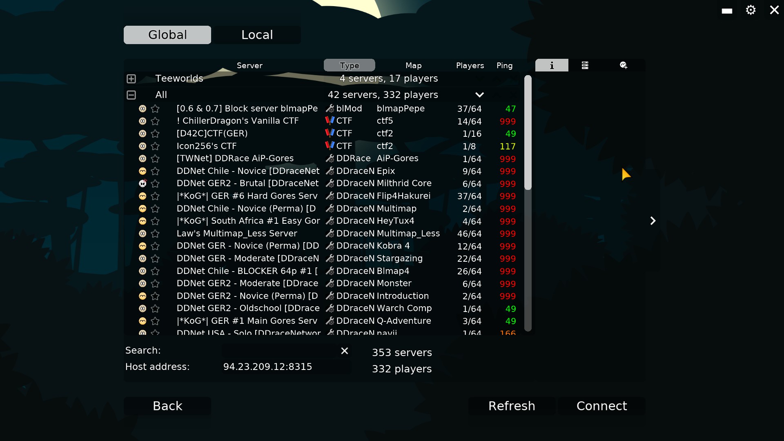Click DDraceN type icon for Monster map

[330, 283]
